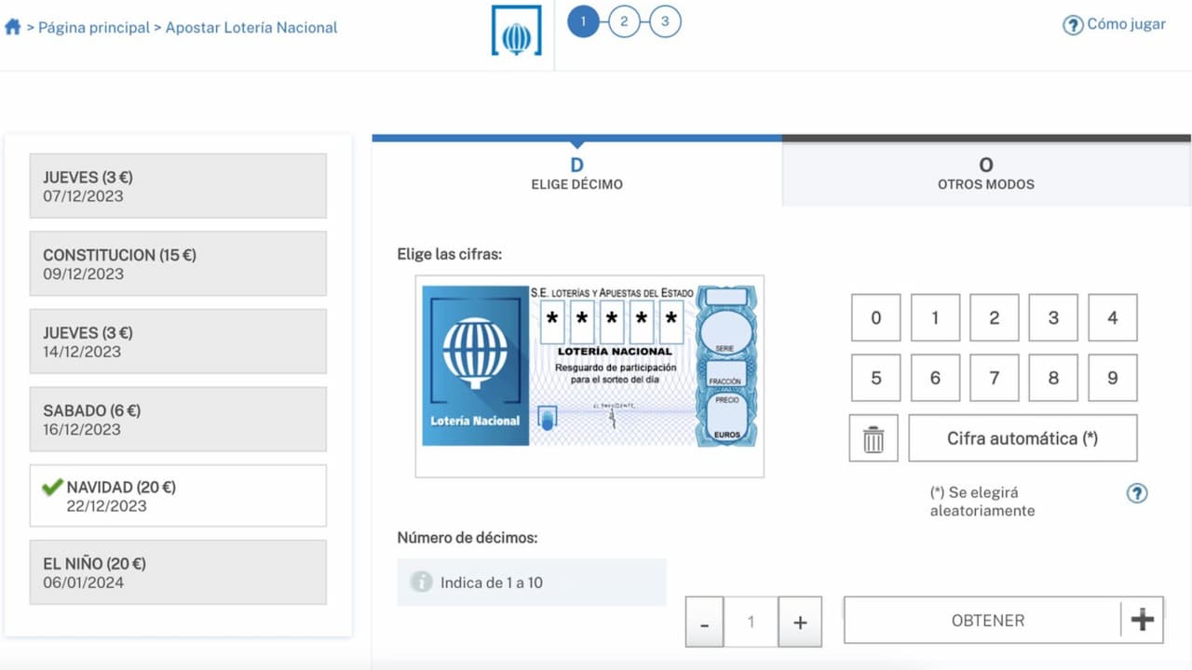Increase number of décimos with plus

point(799,623)
